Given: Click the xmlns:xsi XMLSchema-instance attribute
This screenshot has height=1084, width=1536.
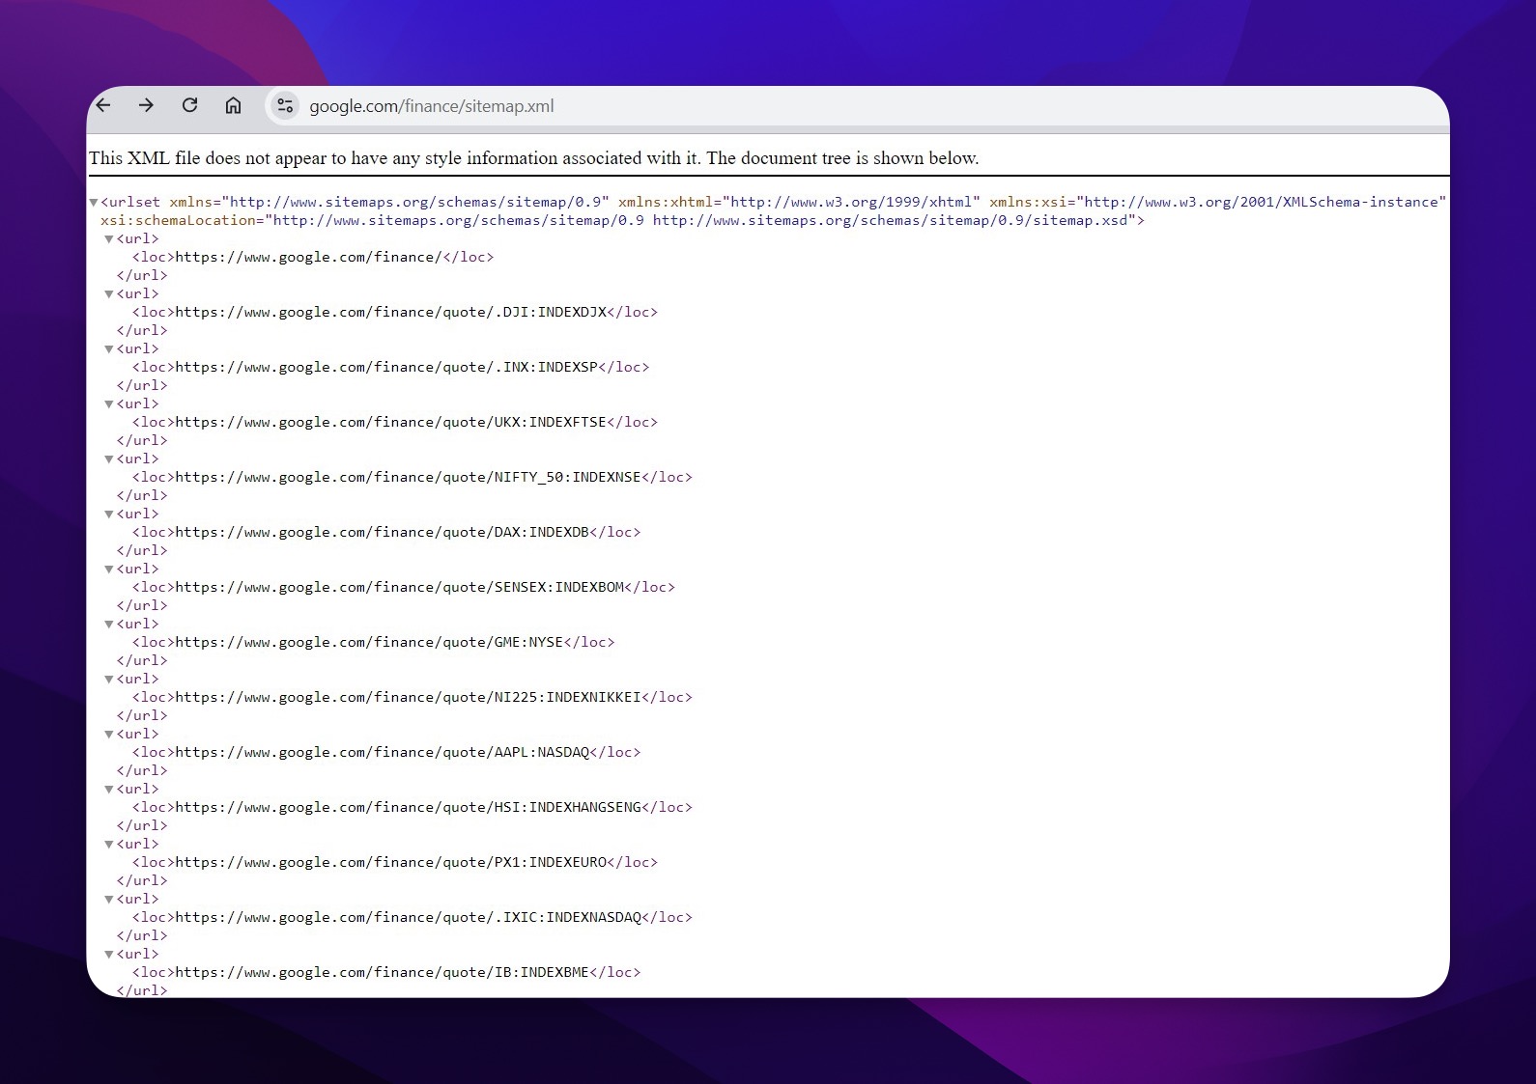Looking at the screenshot, I should coord(1217,202).
